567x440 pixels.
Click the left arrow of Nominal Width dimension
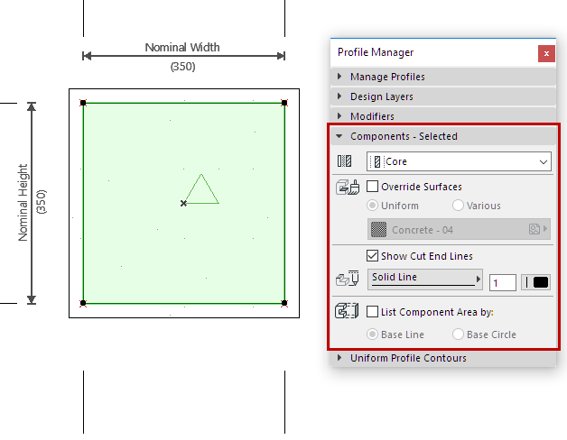(x=87, y=56)
